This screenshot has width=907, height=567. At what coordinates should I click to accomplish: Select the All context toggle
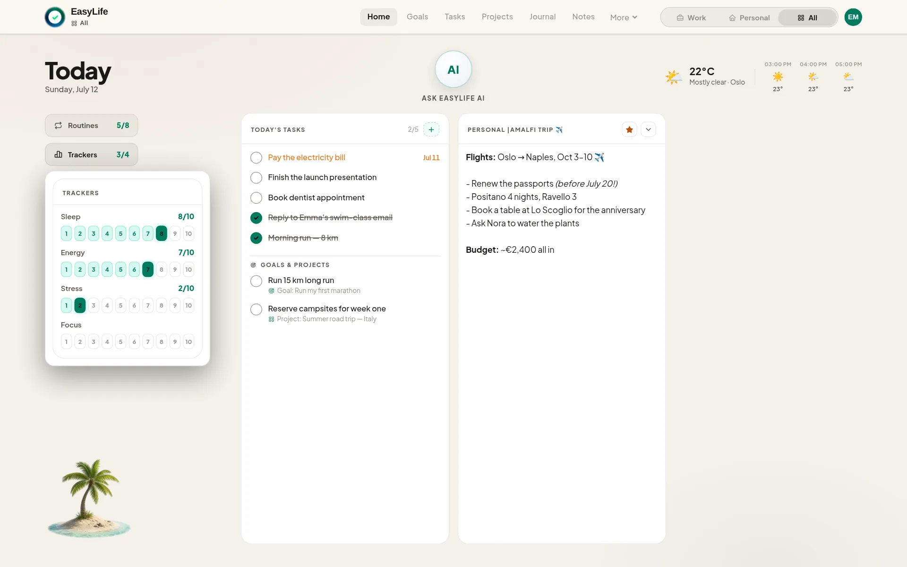click(807, 17)
